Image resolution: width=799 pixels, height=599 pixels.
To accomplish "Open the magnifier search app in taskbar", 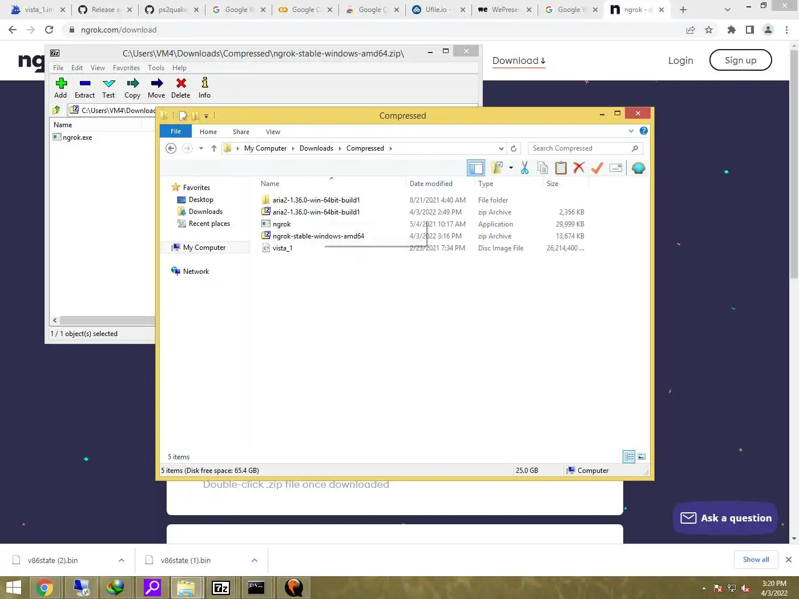I will pyautogui.click(x=152, y=588).
